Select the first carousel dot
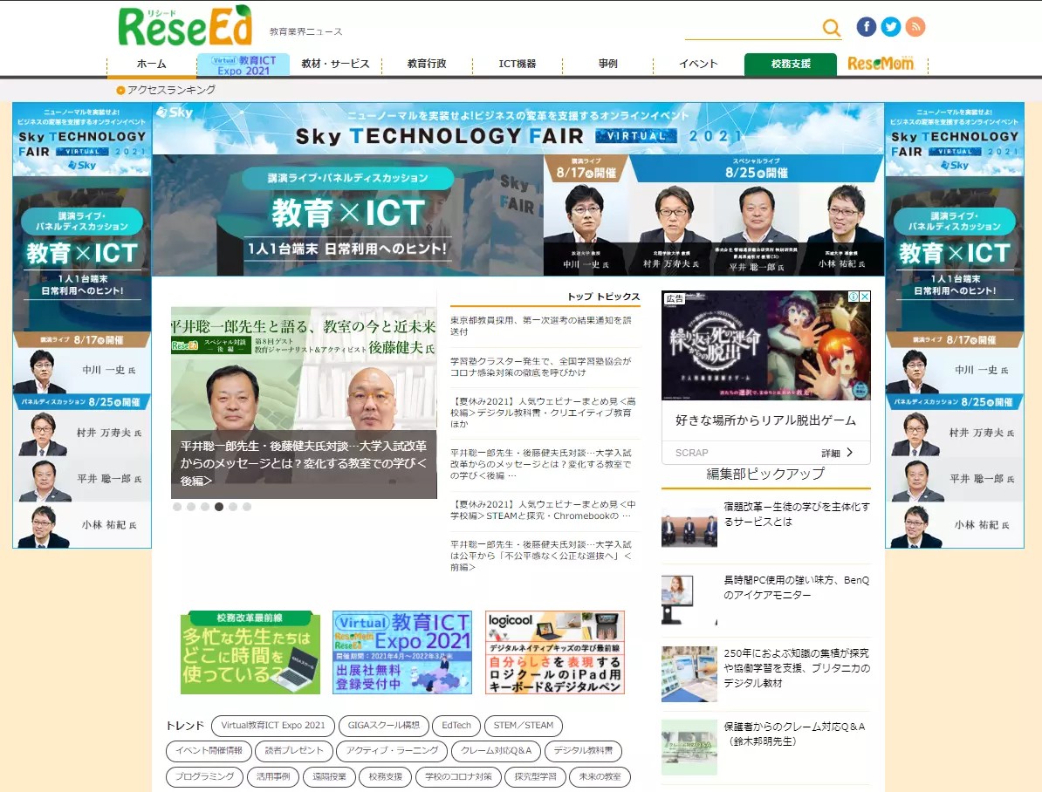 tap(177, 506)
